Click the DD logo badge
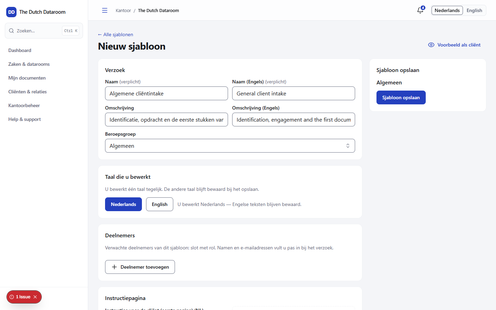 tap(11, 12)
